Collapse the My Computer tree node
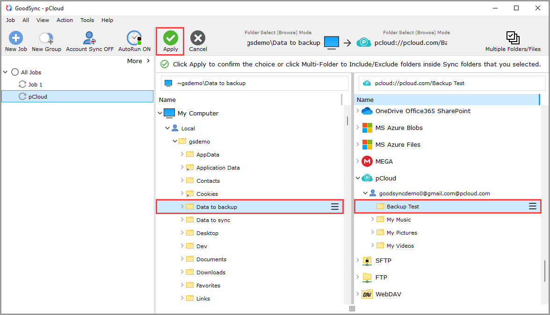This screenshot has height=315, width=550. pos(160,113)
